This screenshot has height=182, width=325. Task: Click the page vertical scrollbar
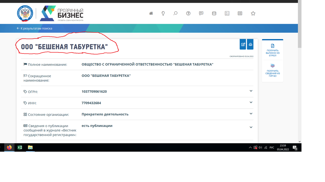(x=300, y=24)
